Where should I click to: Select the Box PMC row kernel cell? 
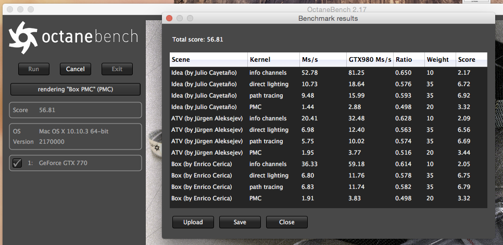click(x=255, y=198)
